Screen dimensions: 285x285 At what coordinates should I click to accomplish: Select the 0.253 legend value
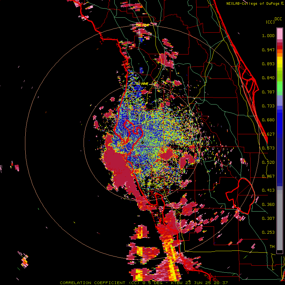click(268, 232)
